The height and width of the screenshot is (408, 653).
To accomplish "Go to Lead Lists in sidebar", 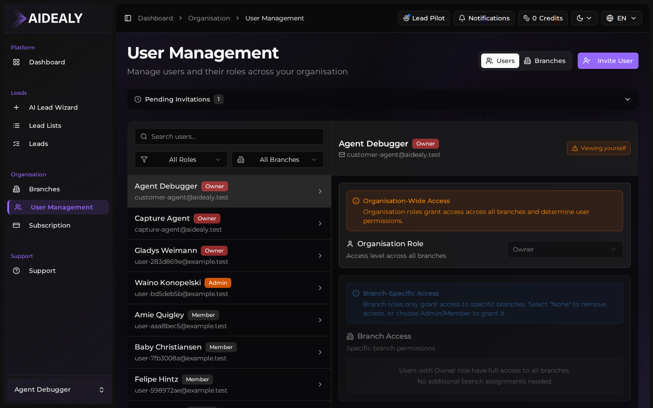I will (58, 126).
